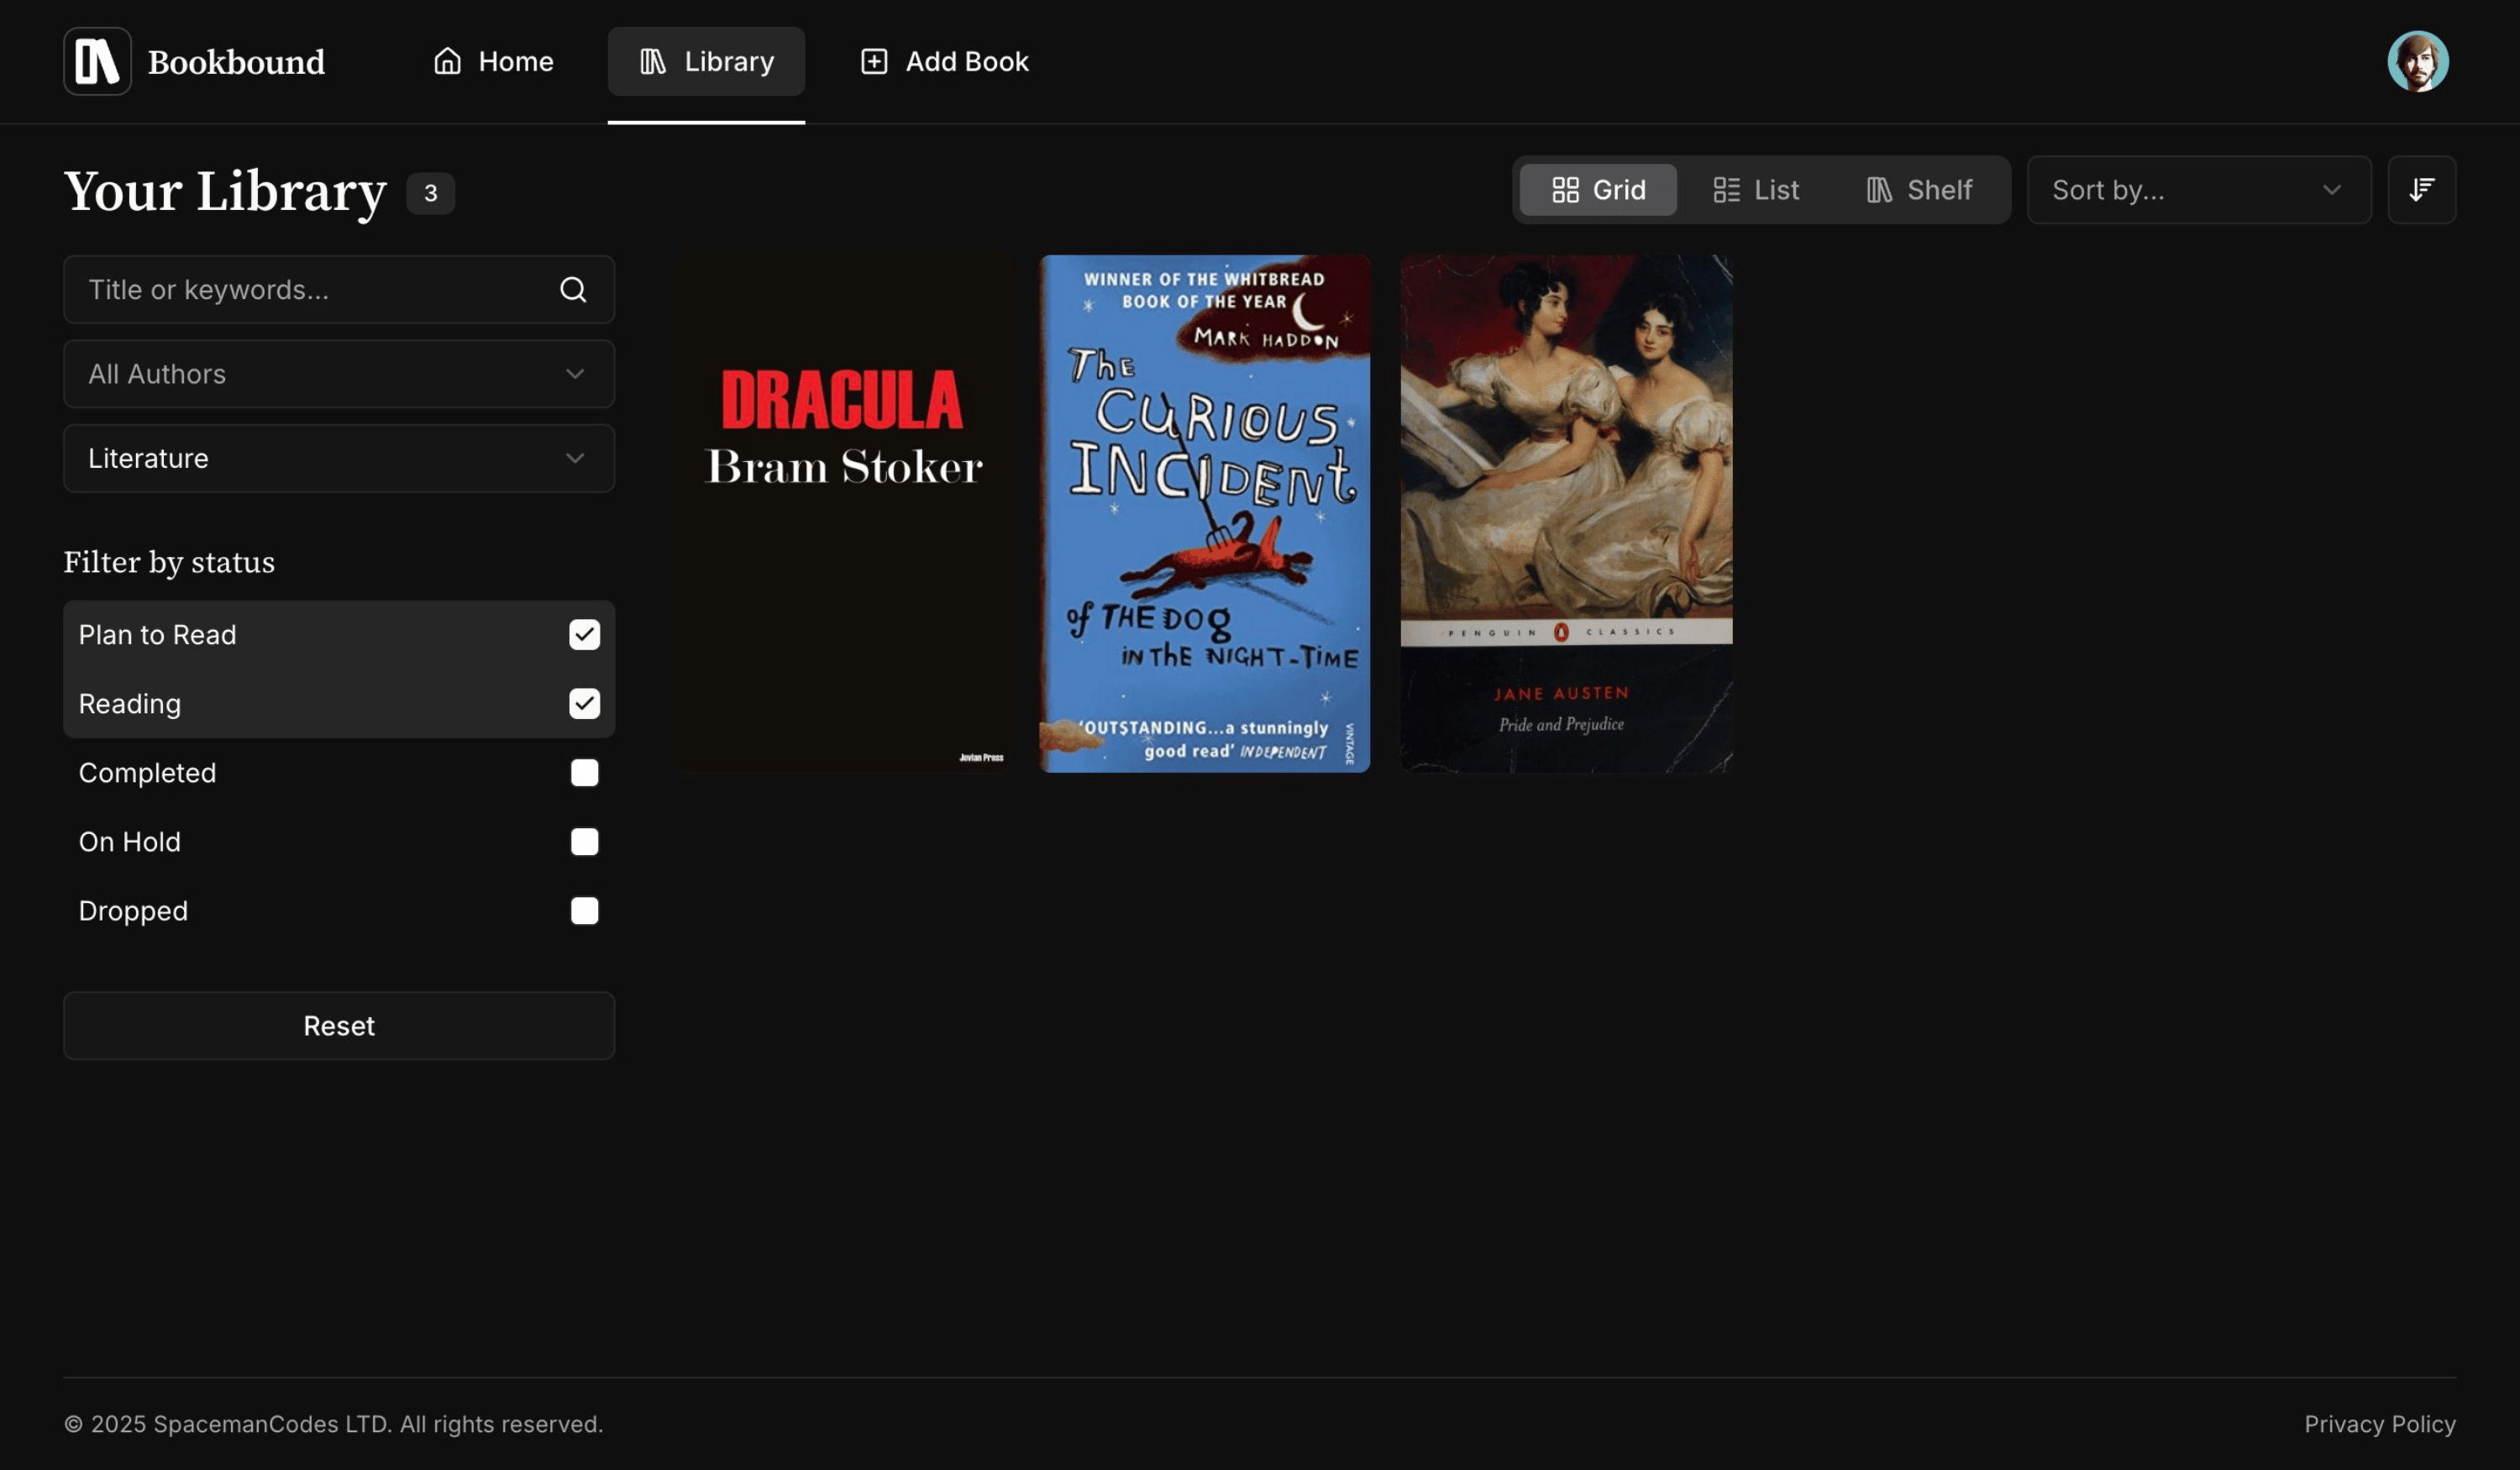Viewport: 2520px width, 1470px height.
Task: Open the Privacy Policy link
Action: click(2379, 1424)
